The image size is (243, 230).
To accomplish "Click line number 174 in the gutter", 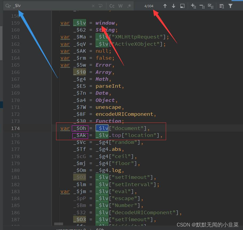I will point(15,128).
